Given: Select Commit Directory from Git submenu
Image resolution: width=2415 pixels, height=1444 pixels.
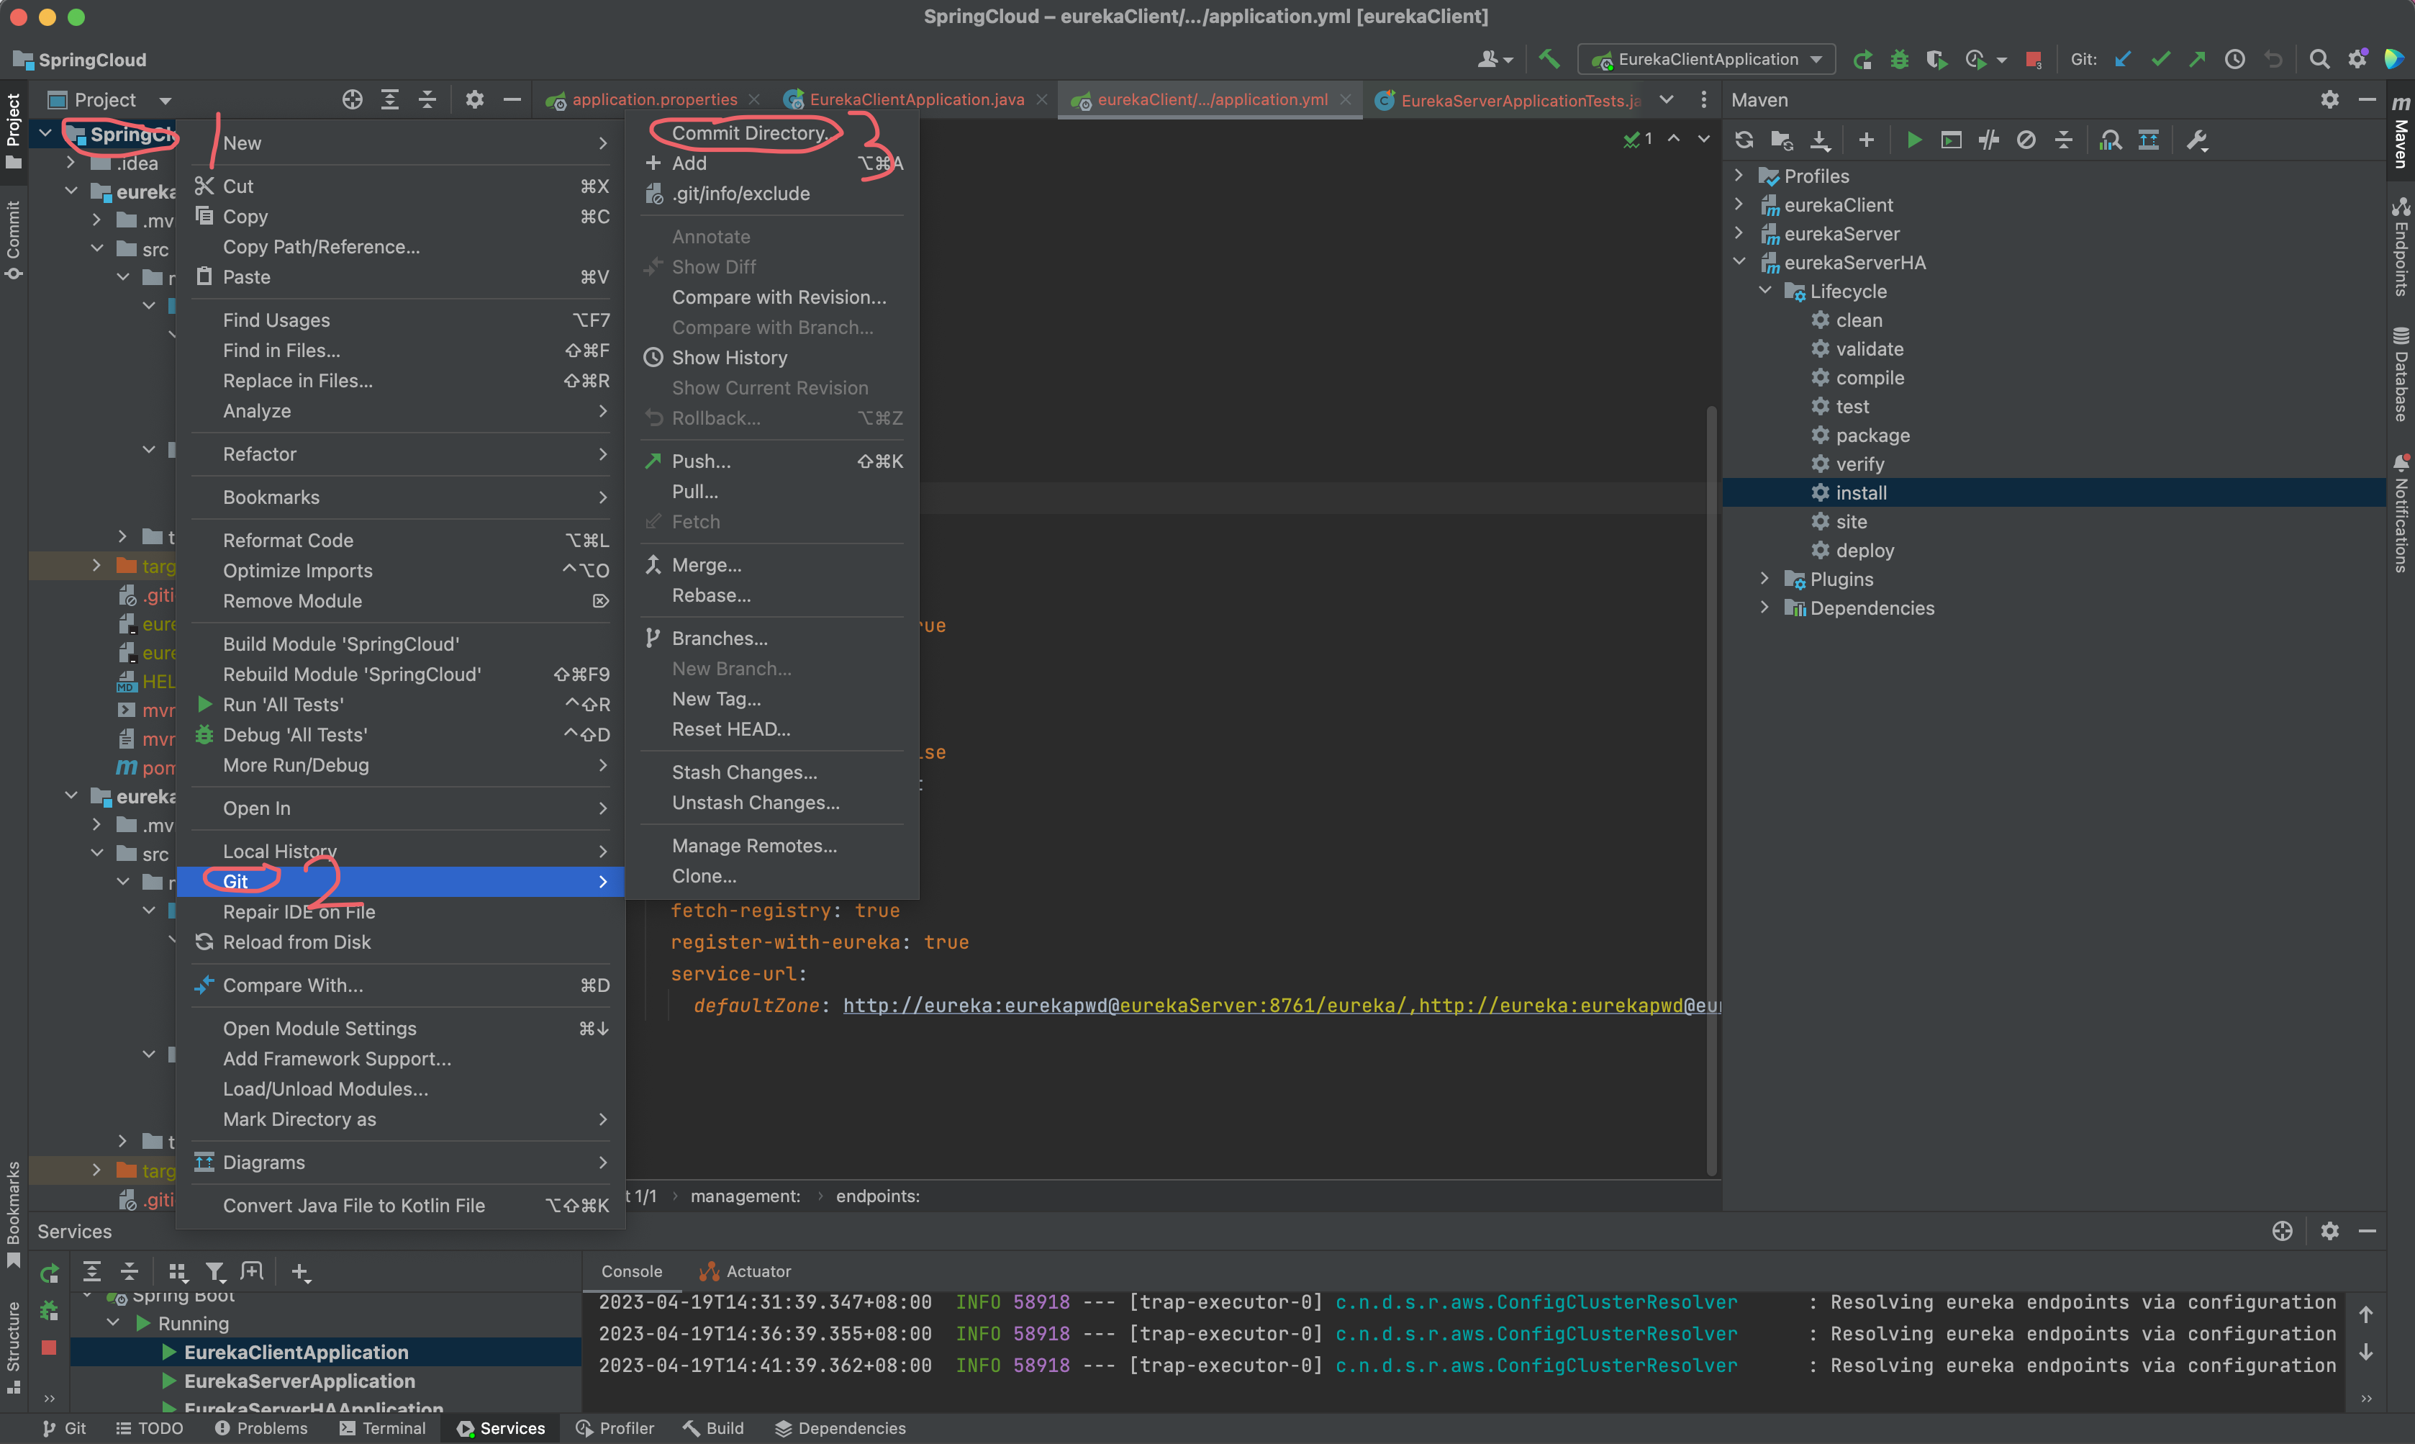Looking at the screenshot, I should tap(749, 132).
